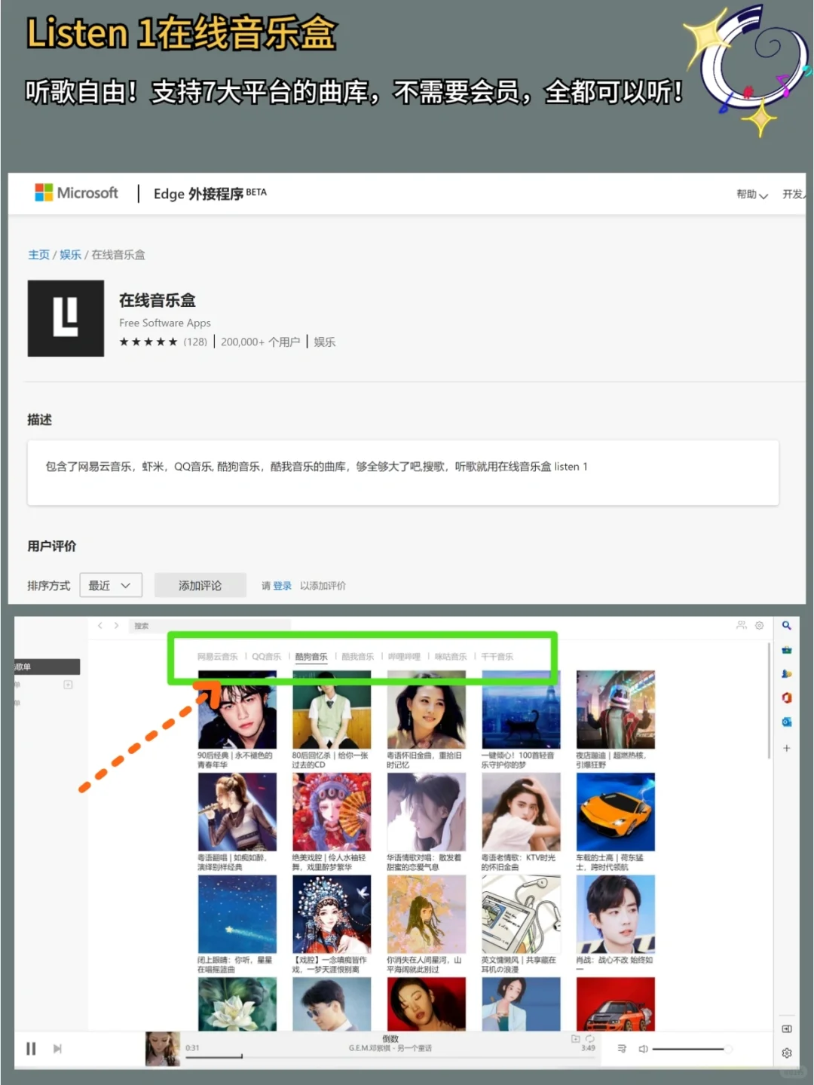The image size is (814, 1085).
Task: Click the Edge sidebar plus add icon
Action: (x=786, y=748)
